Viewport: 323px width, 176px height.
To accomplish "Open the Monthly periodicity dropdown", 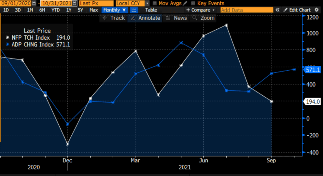I will coord(114,10).
